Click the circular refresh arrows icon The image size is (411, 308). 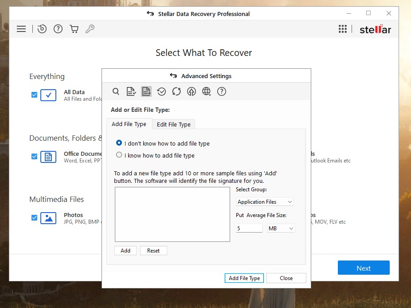[176, 91]
